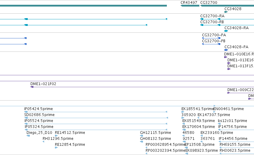Image resolution: width=254 pixels, height=155 pixels.
Task: Select the 46580 feature label
Action: (x=188, y=133)
